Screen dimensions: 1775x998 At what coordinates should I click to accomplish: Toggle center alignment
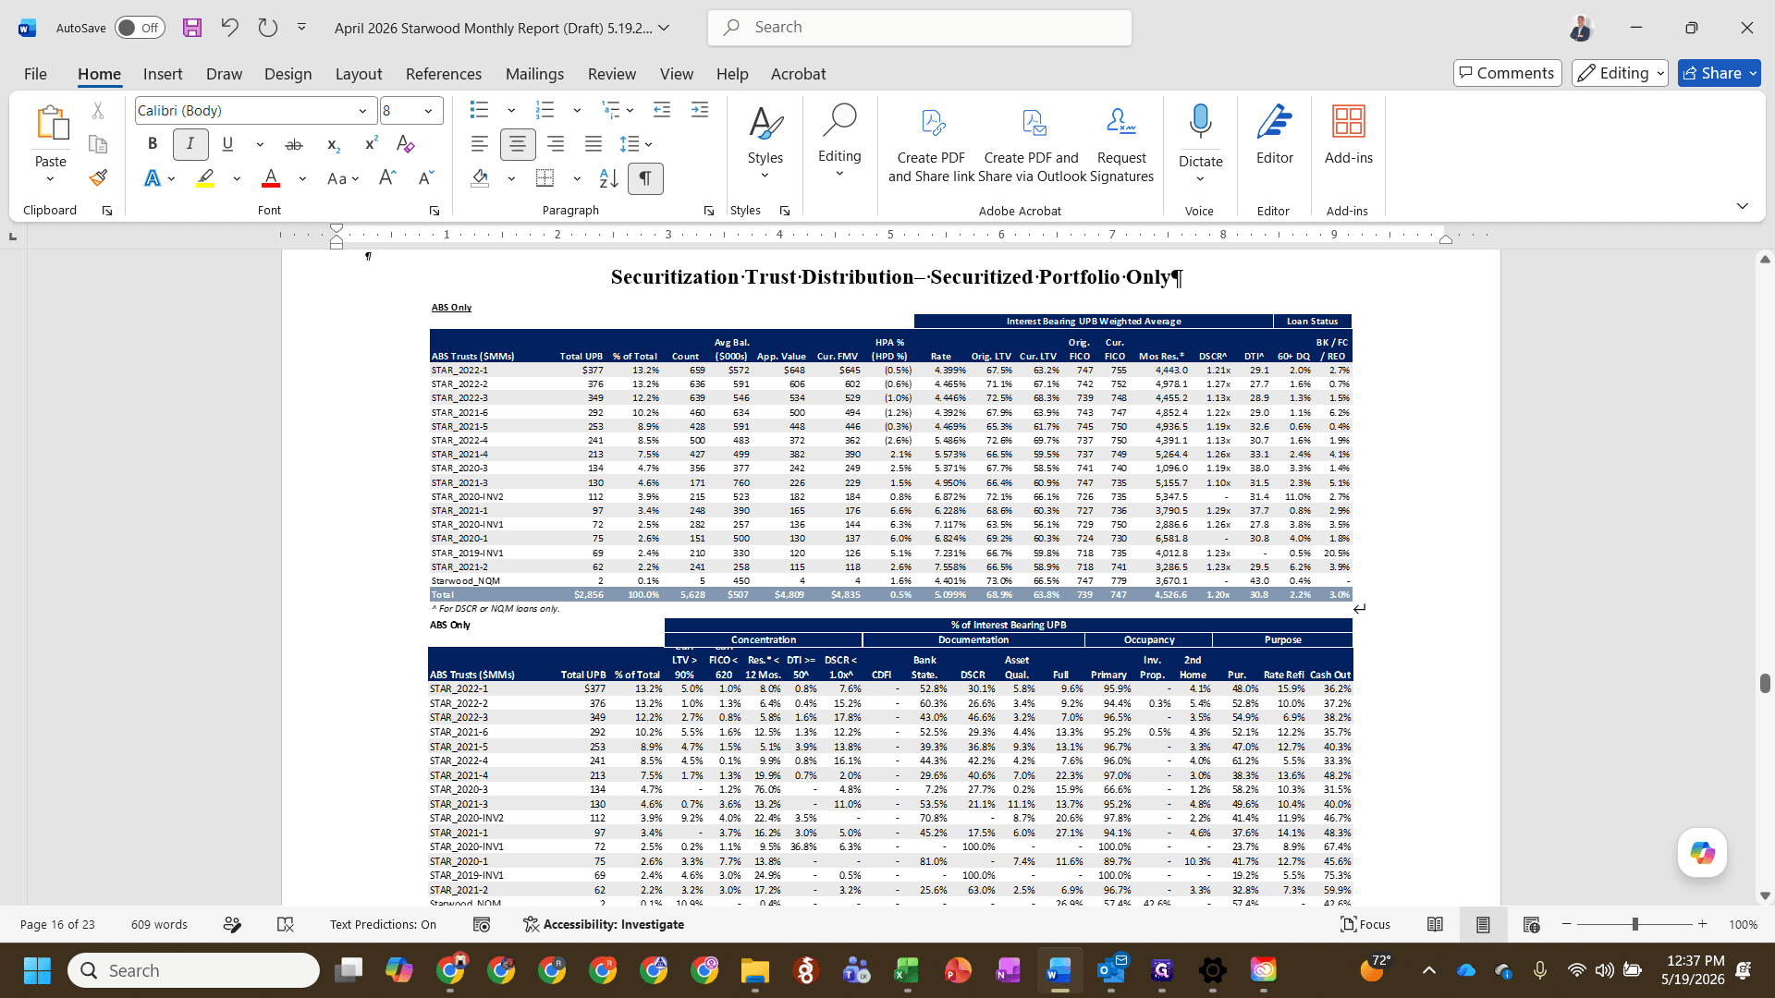(x=518, y=144)
